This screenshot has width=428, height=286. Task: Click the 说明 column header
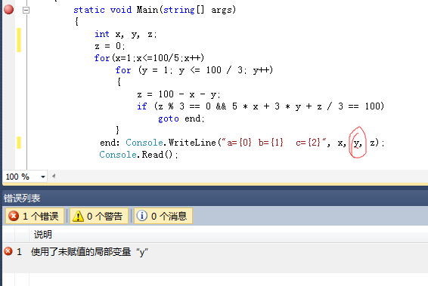[43, 234]
